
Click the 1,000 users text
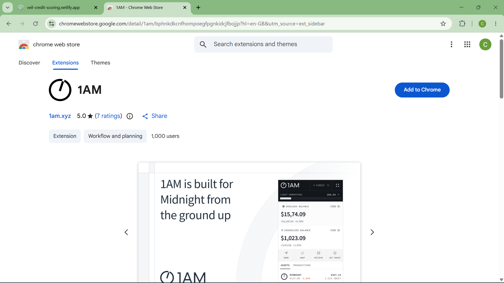coord(165,136)
